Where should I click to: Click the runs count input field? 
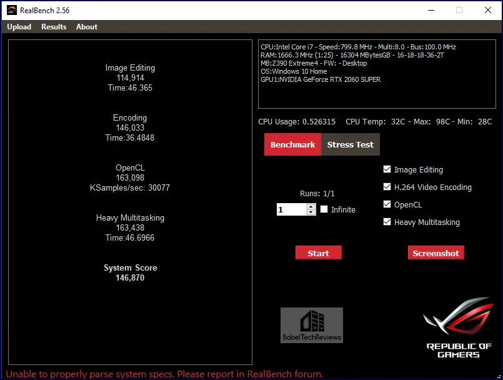292,209
